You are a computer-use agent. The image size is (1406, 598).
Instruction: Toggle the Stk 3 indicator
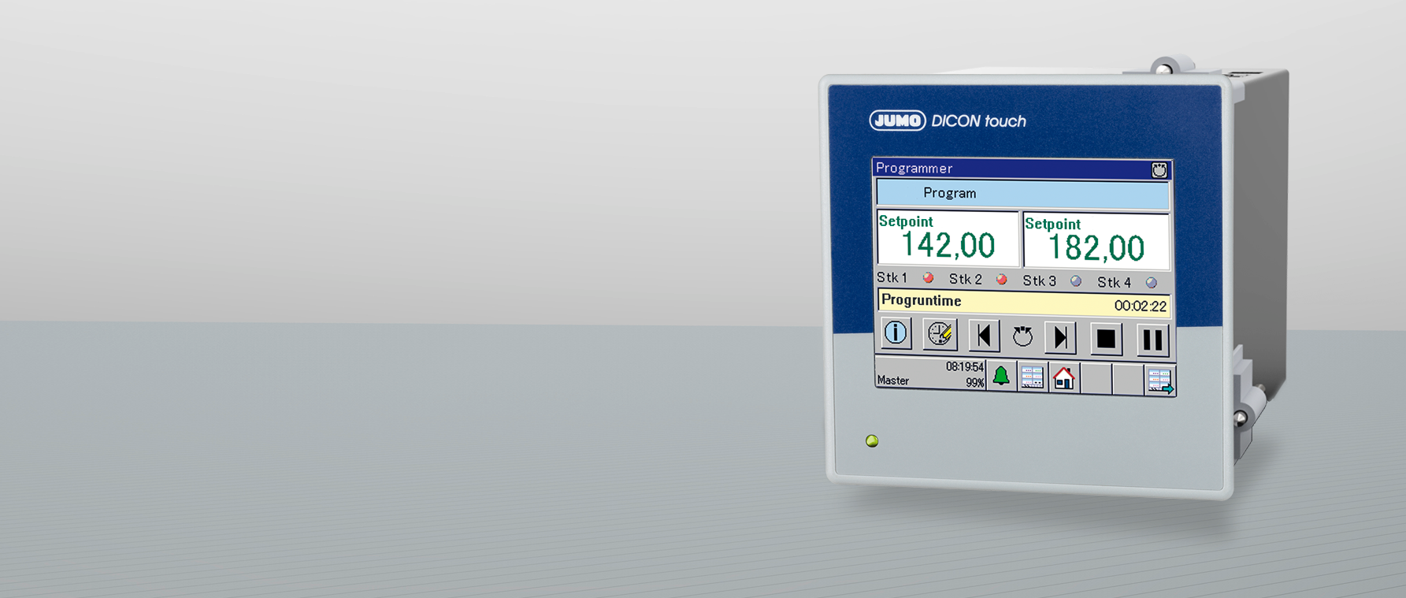click(1076, 281)
